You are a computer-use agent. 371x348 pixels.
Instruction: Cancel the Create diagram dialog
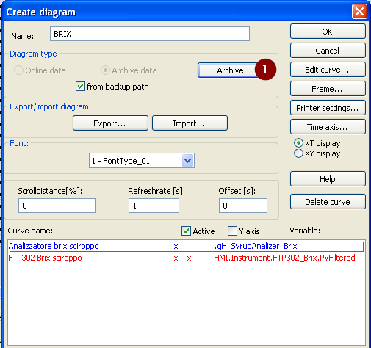[328, 51]
